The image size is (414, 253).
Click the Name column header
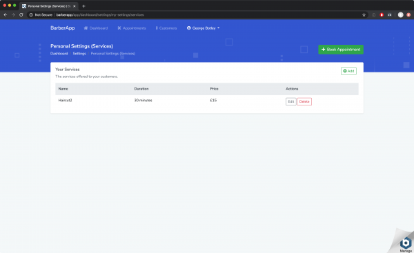pos(63,89)
